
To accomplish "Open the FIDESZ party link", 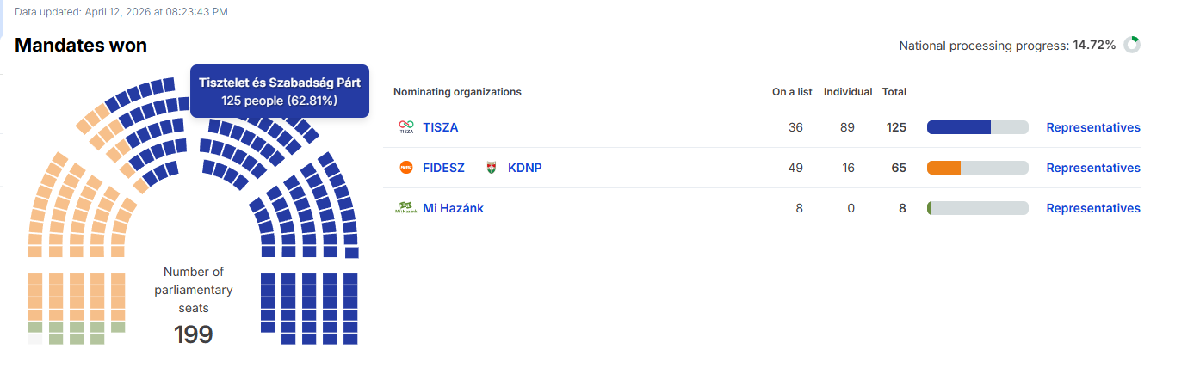I will (443, 168).
